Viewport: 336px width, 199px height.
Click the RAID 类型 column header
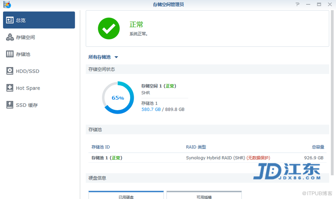pos(196,147)
